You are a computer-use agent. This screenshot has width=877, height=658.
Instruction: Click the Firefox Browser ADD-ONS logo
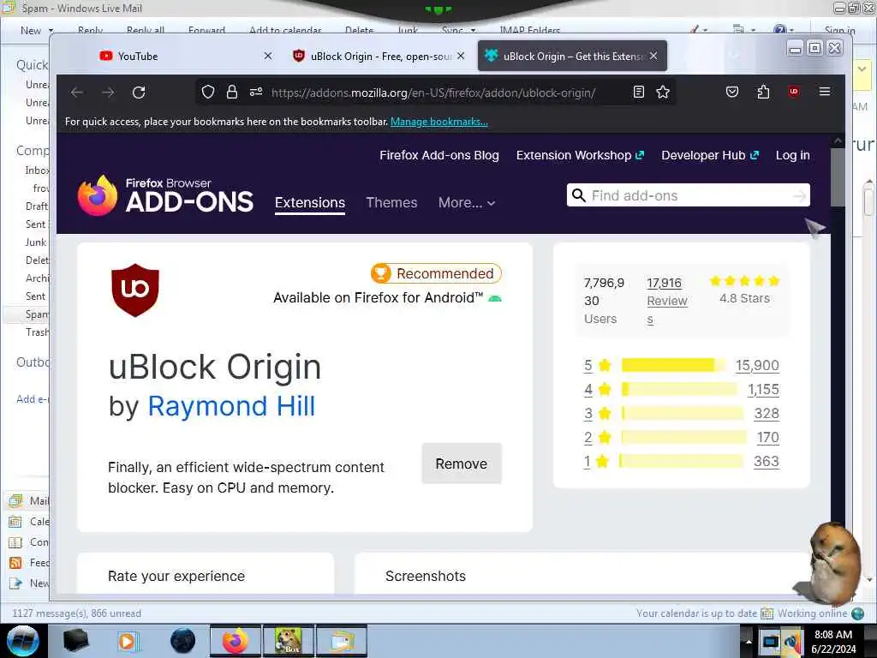click(x=165, y=195)
